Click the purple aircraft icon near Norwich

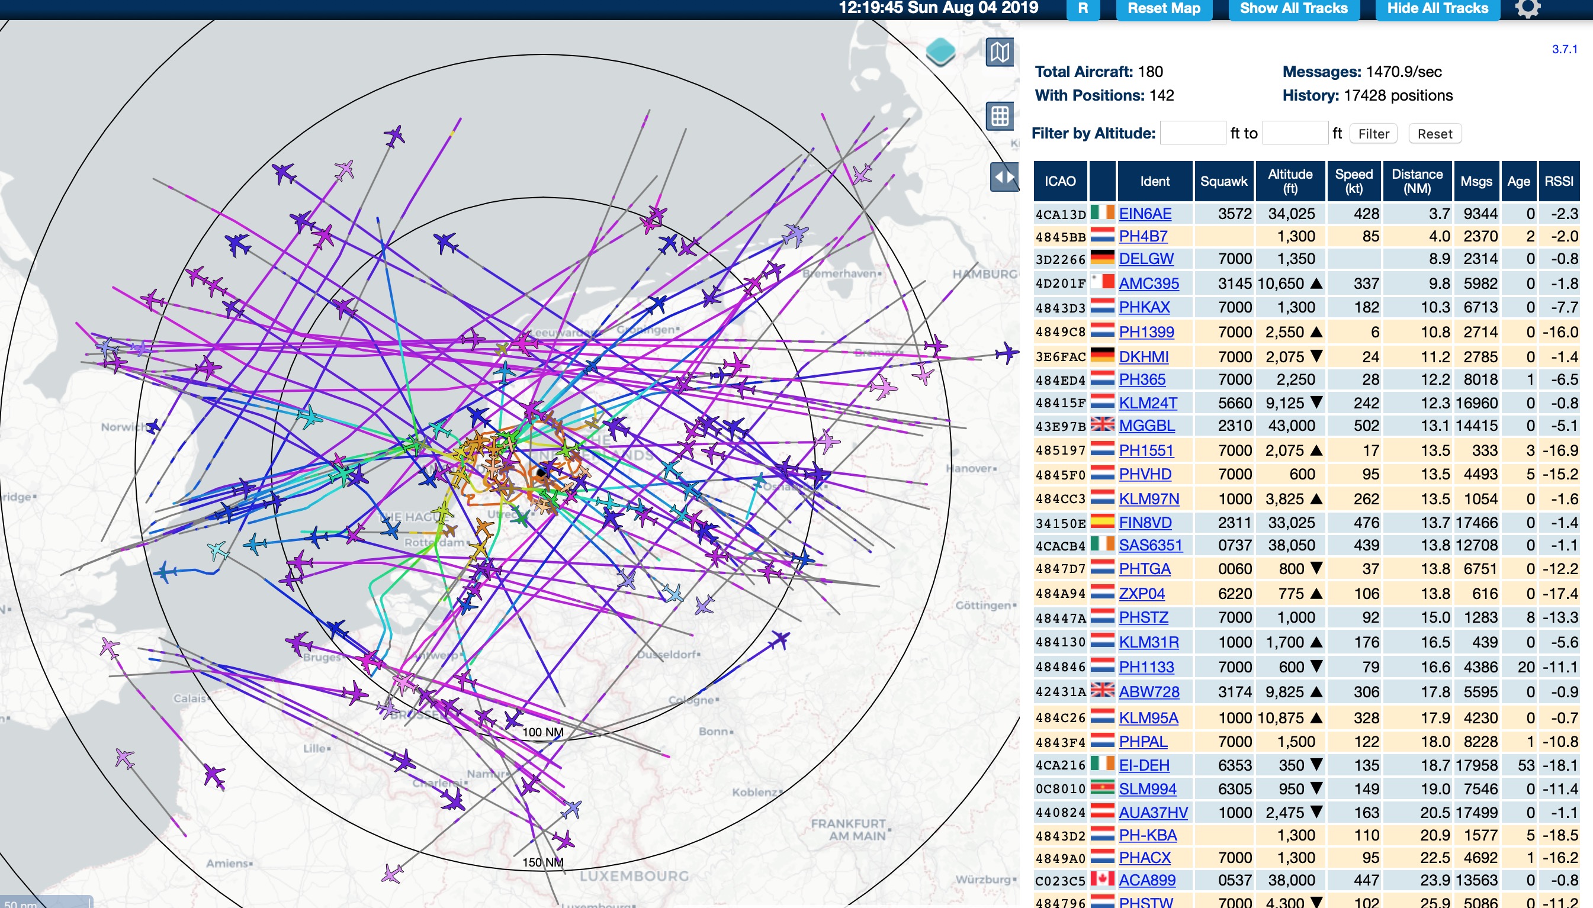click(153, 427)
